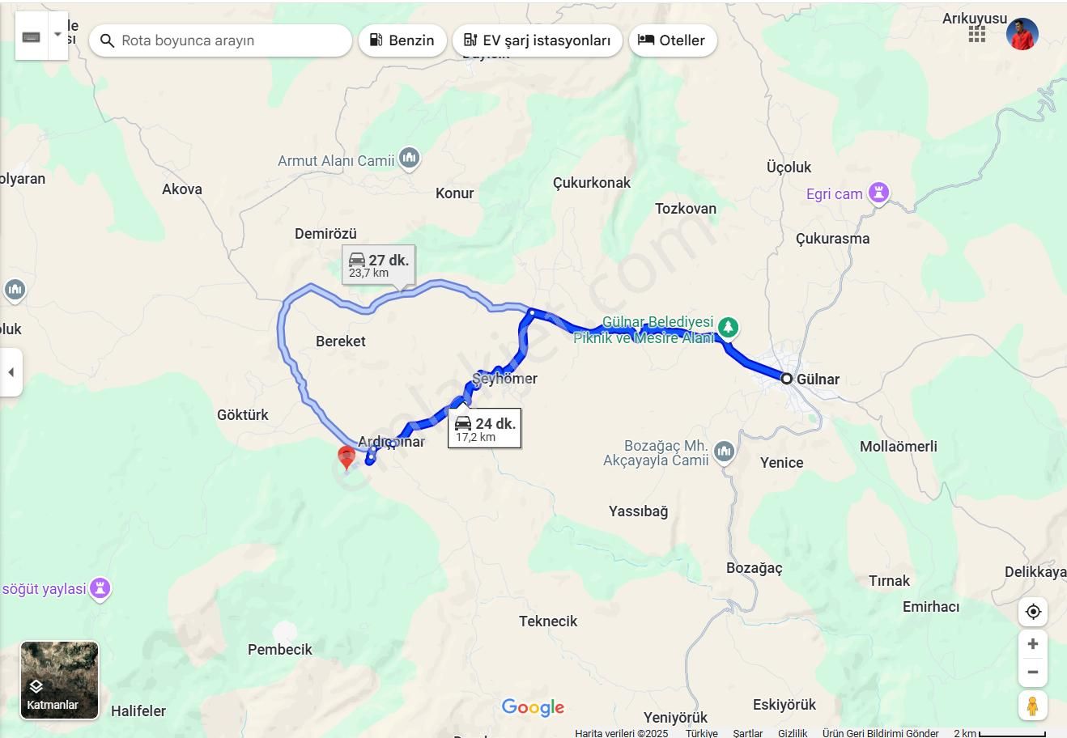Open the Egri cam place marker

pyautogui.click(x=878, y=193)
